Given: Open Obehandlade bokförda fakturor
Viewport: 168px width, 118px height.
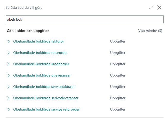Looking at the screenshot, I should click(38, 41).
